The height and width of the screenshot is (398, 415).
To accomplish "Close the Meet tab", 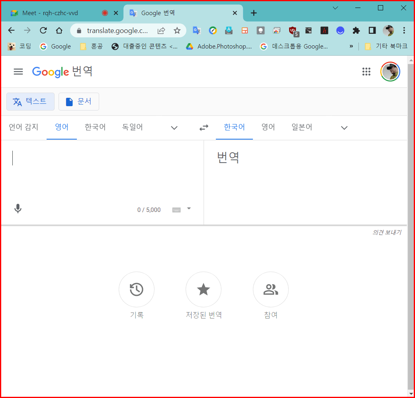I will pos(116,13).
